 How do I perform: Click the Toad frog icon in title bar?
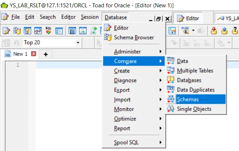[4, 5]
